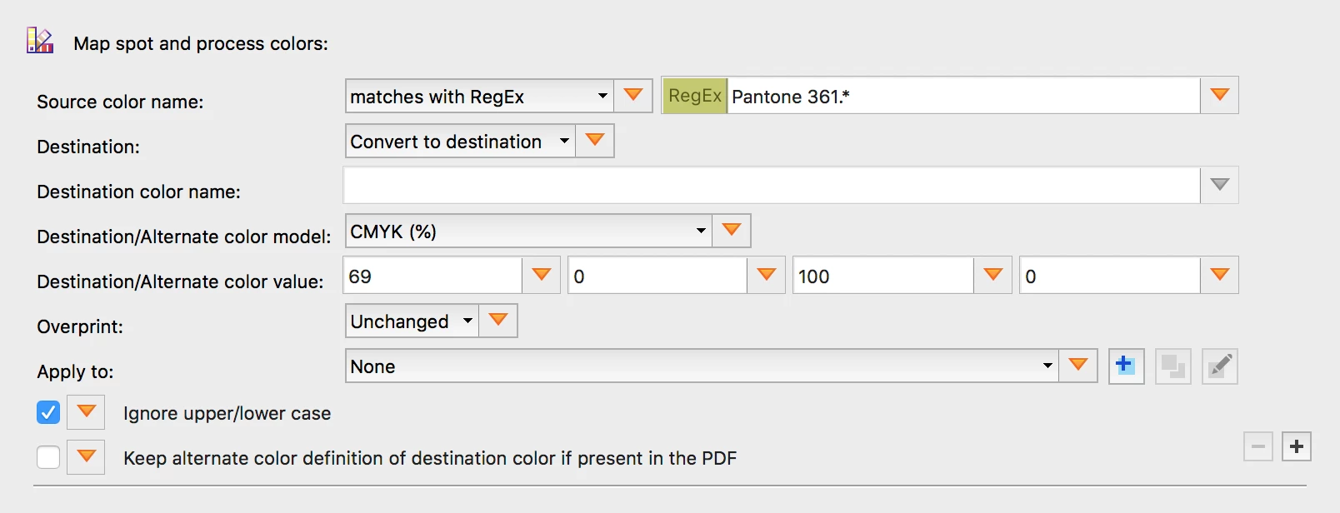The width and height of the screenshot is (1340, 513).
Task: Click orange arrow next to Keep alternate color definition
Action: point(86,456)
